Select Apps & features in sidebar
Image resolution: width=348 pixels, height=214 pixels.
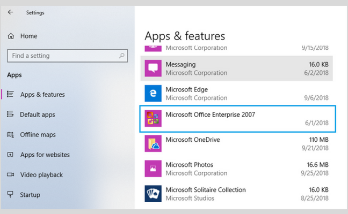(x=42, y=94)
